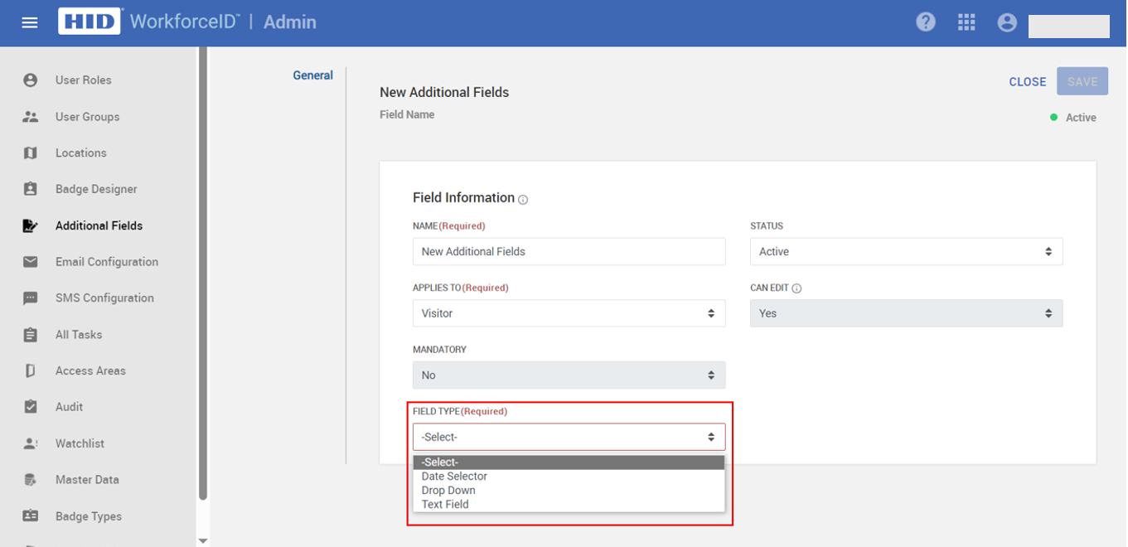Viewport: 1128px width, 547px height.
Task: Click the sidebar vertical scrollbar
Action: 203,273
